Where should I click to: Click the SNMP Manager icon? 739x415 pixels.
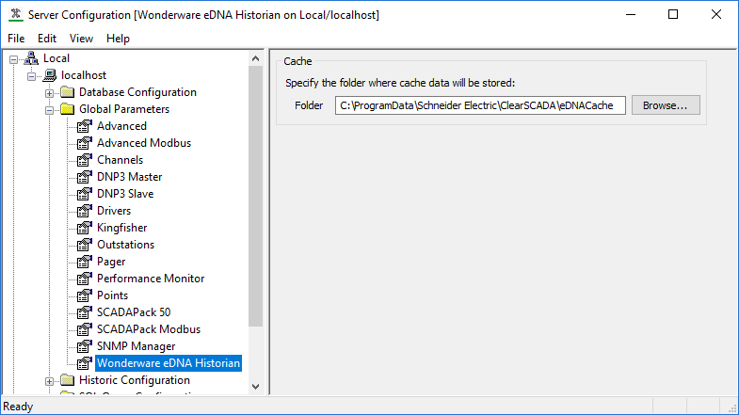[x=85, y=346]
